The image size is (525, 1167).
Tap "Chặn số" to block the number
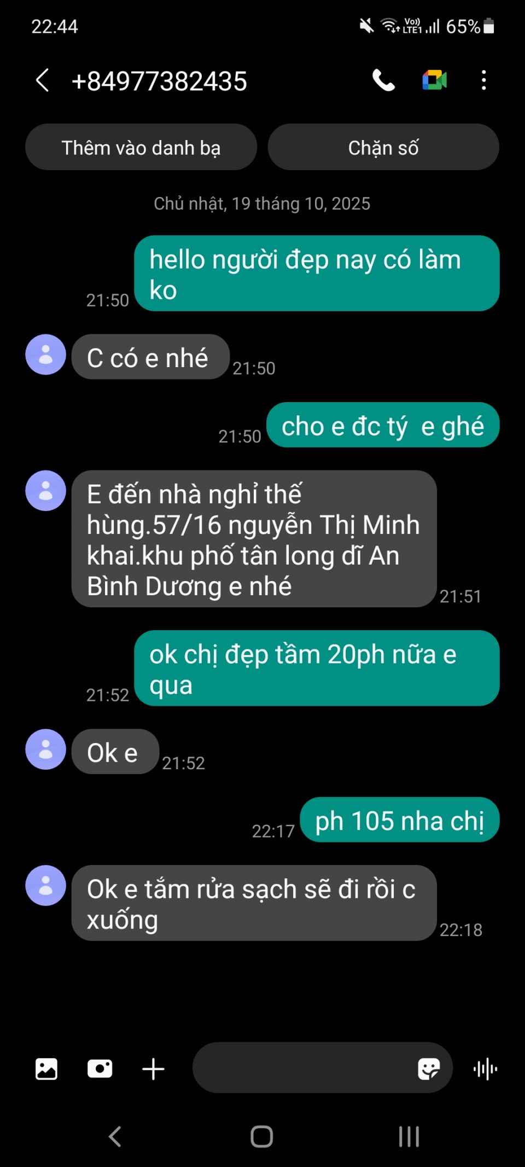[x=383, y=147]
